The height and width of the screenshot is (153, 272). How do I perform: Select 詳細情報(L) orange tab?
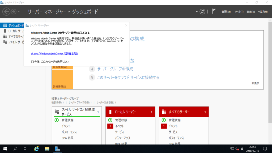tap(62, 79)
